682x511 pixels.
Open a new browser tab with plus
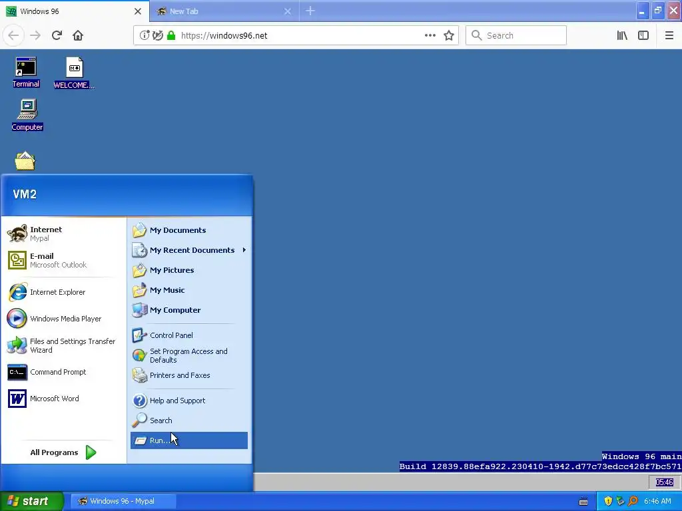coord(310,11)
